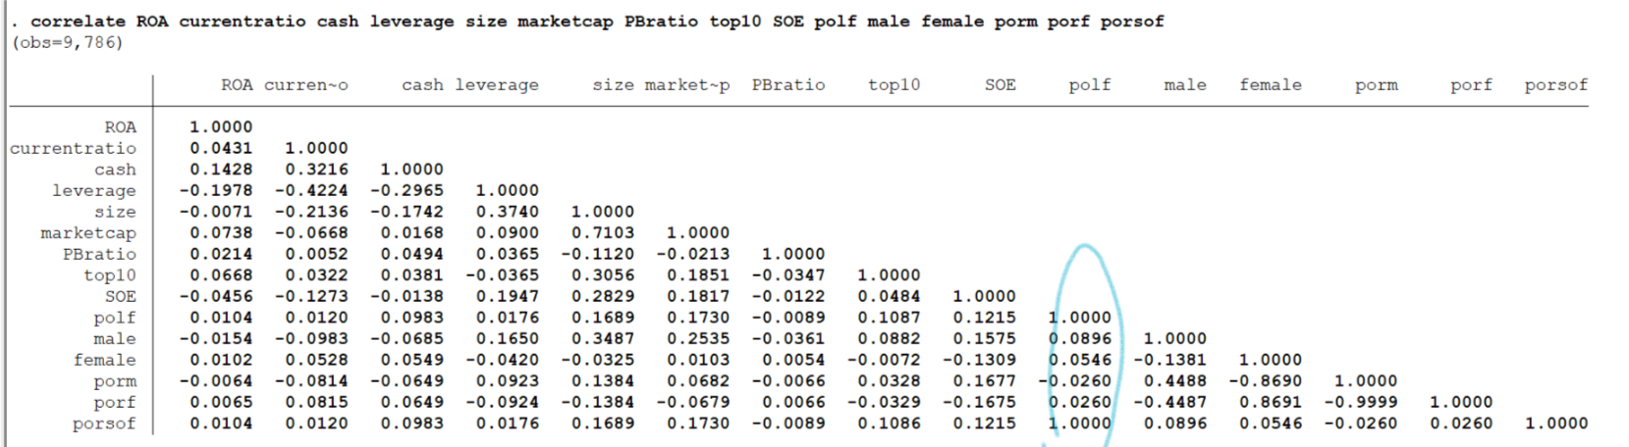Screen dimensions: 1629x447
Task: Click the "leverage" row label
Action: pos(94,191)
